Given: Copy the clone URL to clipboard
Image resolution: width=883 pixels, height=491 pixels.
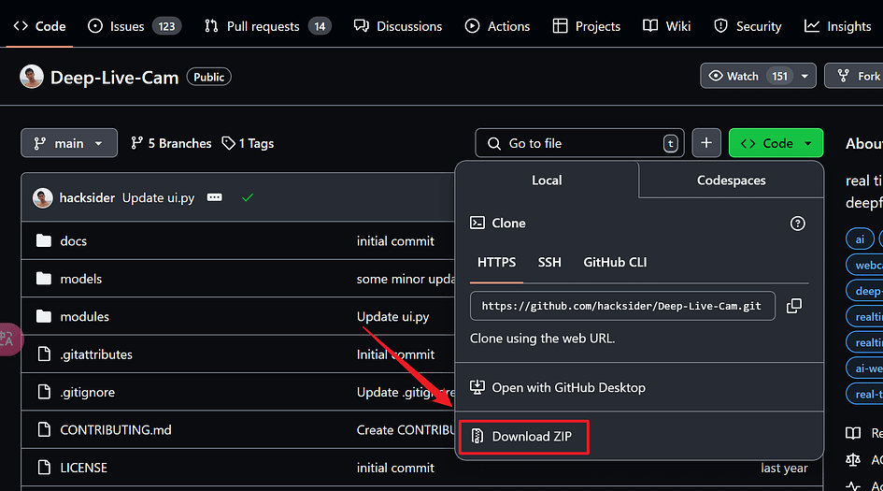Looking at the screenshot, I should pos(794,306).
